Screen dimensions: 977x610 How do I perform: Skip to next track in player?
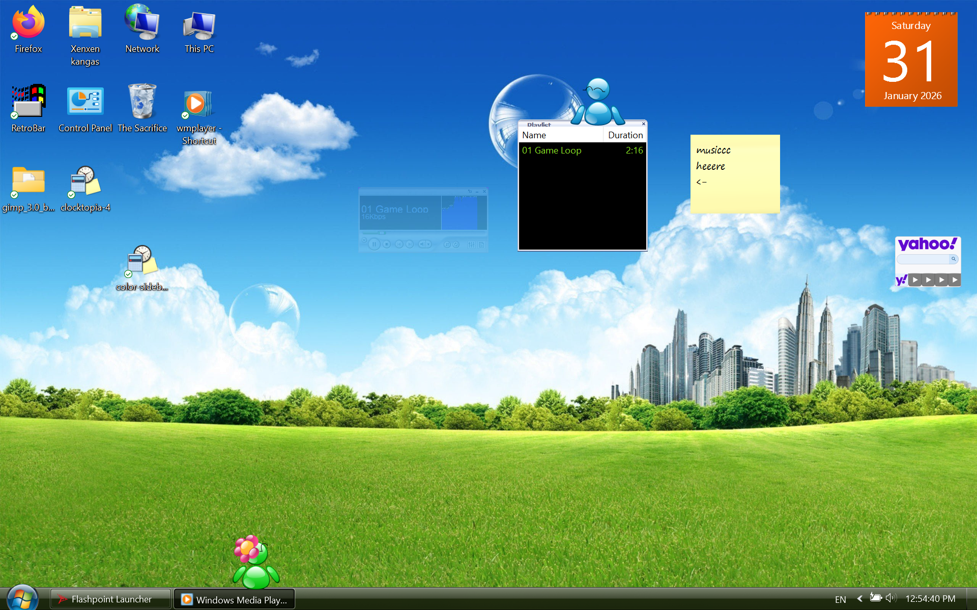click(x=410, y=245)
